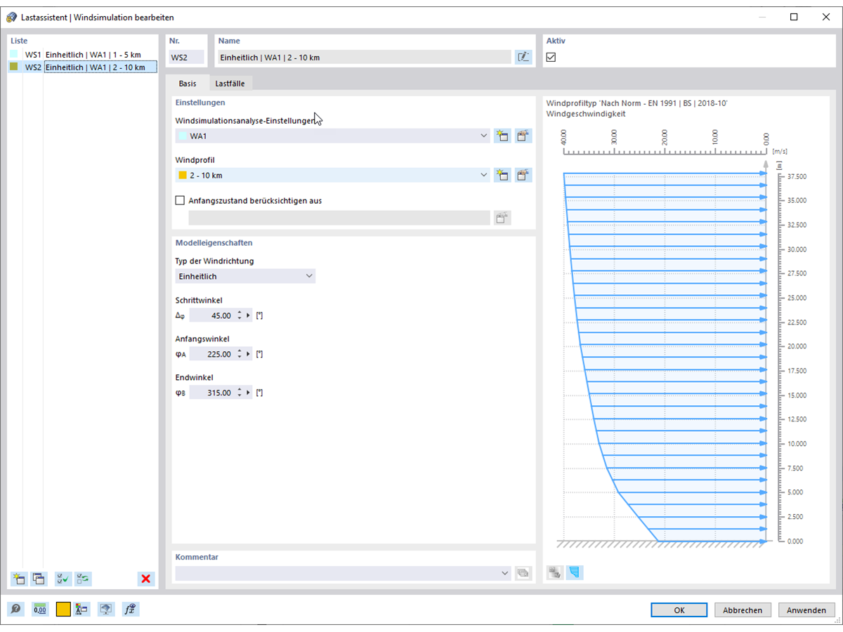Click the Kommentar text field
This screenshot has height=632, width=843.
tap(337, 574)
